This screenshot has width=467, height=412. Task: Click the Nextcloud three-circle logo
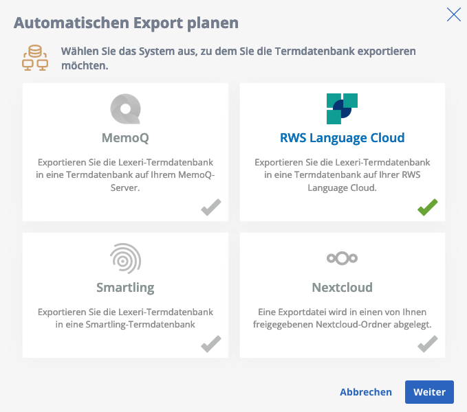coord(342,258)
